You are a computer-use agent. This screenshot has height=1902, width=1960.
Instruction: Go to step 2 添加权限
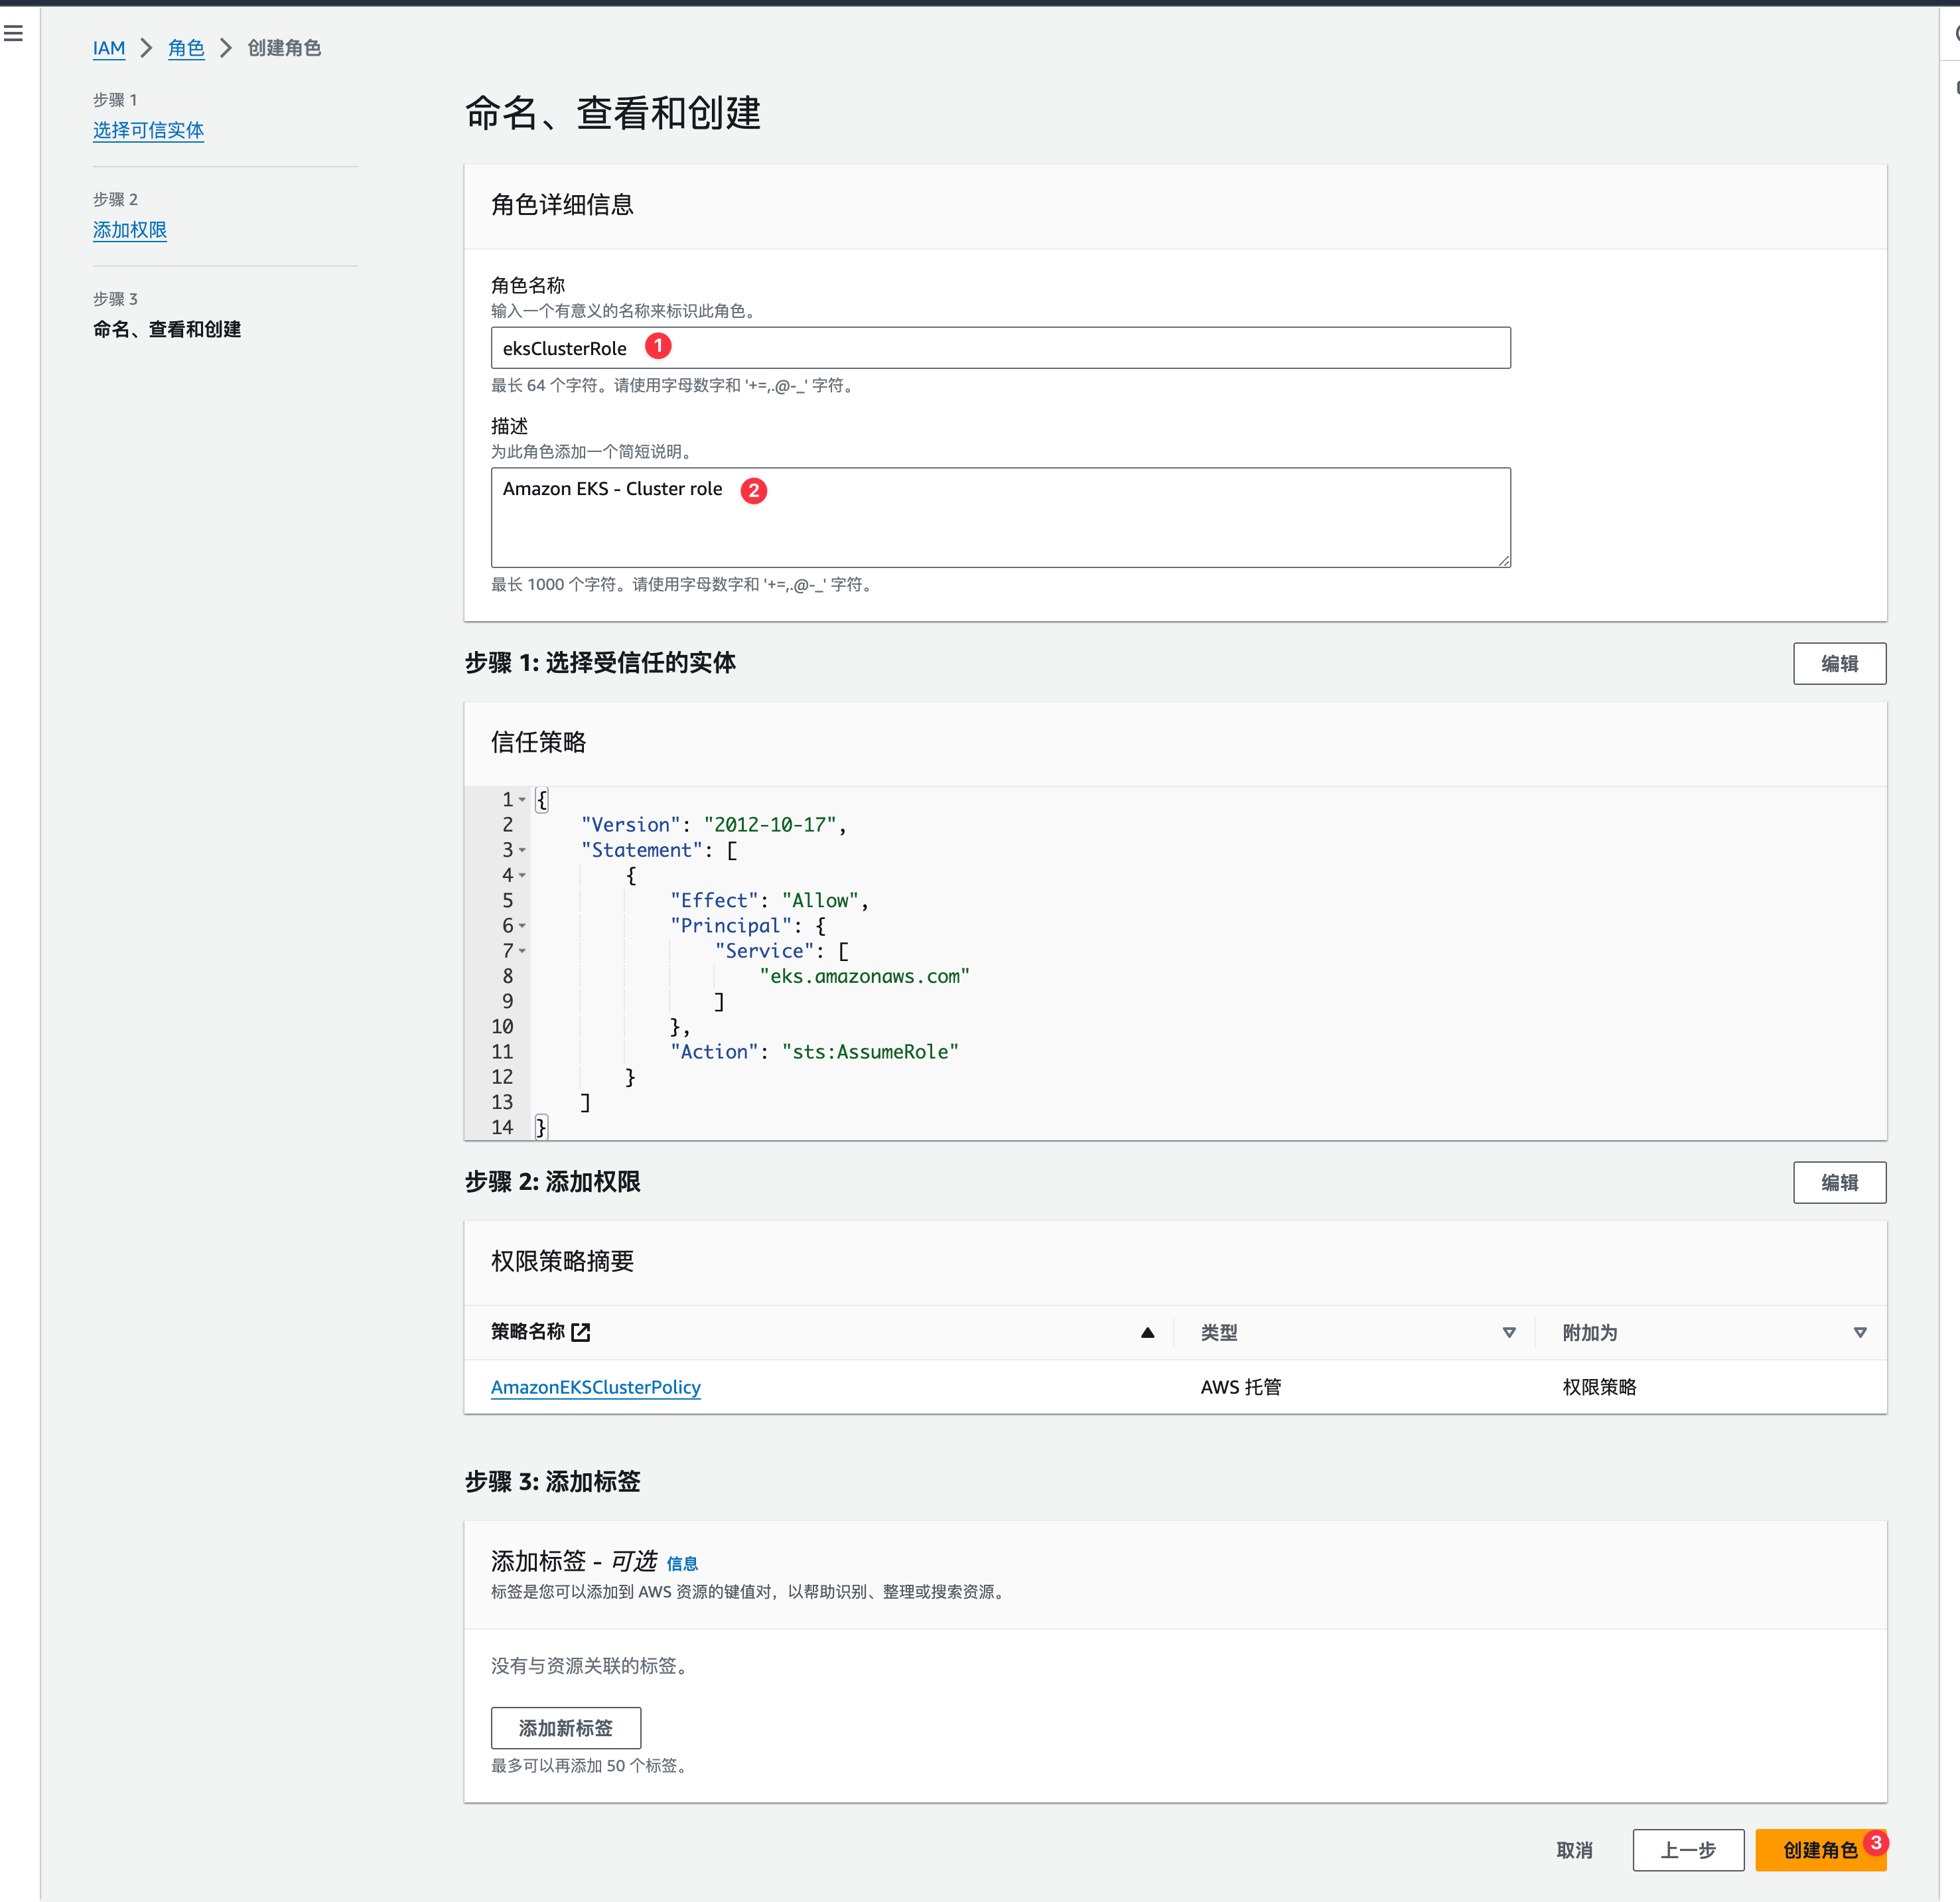pyautogui.click(x=130, y=230)
